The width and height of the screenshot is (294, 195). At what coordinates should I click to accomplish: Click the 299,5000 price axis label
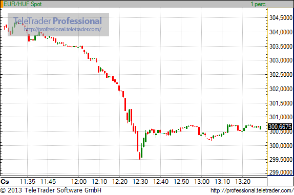coord(281,160)
